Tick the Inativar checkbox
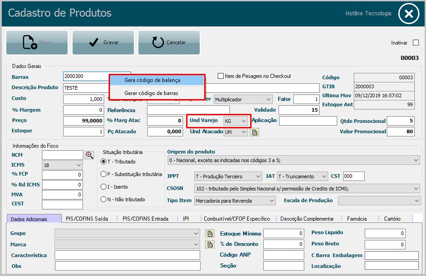 pos(416,43)
